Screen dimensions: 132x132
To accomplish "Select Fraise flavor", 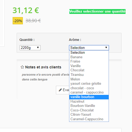I will [x=89, y=61].
